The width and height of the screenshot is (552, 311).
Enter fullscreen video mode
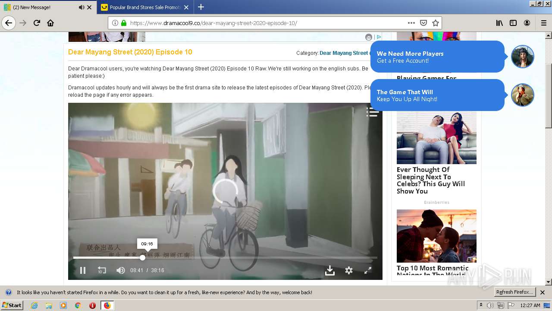(x=368, y=270)
